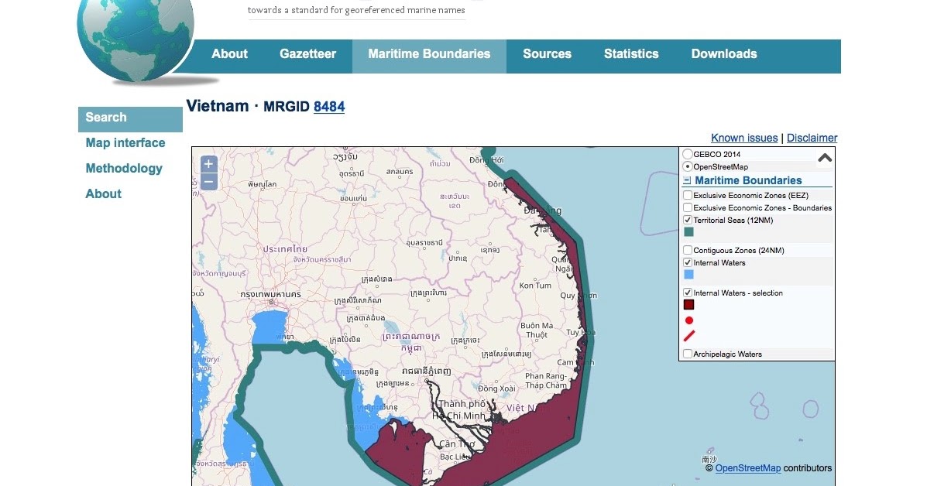This screenshot has height=486, width=927.
Task: Open Methodology in the sidebar
Action: point(124,168)
